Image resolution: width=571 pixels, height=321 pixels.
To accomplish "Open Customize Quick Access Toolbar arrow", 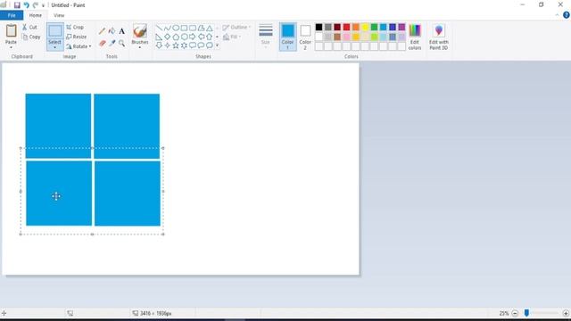I will [x=43, y=5].
